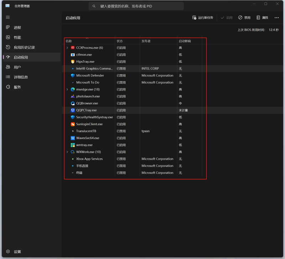Click the WXWork.exe icon
This screenshot has width=285, height=259.
[x=73, y=152]
